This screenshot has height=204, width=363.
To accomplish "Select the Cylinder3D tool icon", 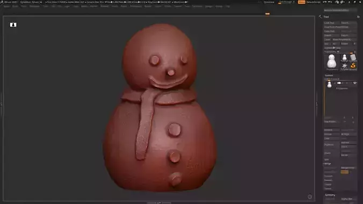I will tap(353, 58).
